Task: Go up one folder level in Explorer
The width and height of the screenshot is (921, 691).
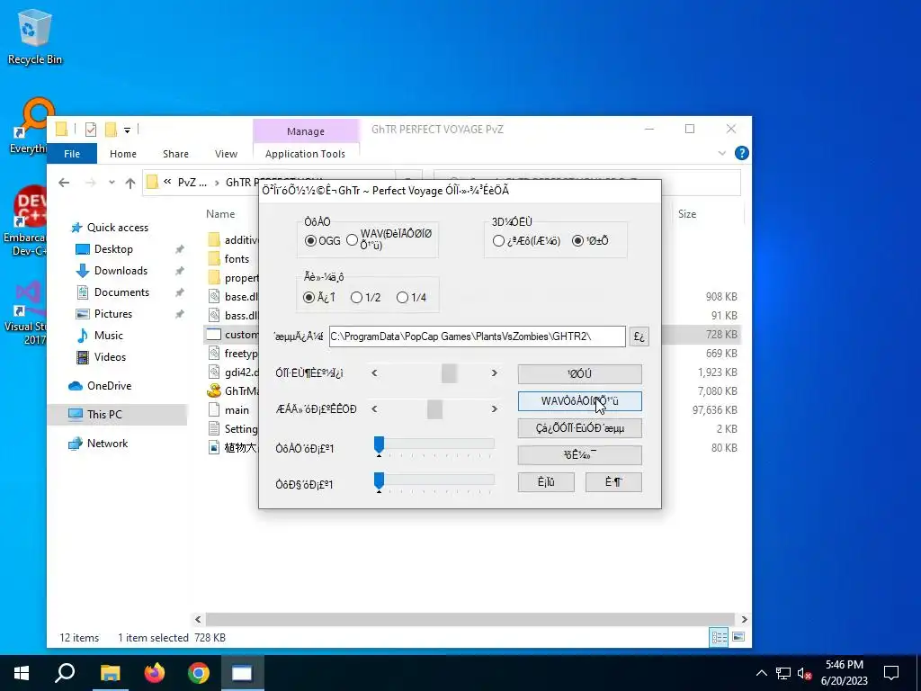Action: point(130,183)
